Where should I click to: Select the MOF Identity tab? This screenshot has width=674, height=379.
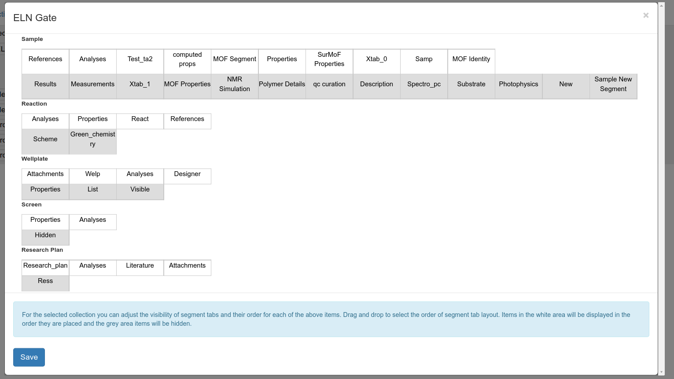pos(471,59)
